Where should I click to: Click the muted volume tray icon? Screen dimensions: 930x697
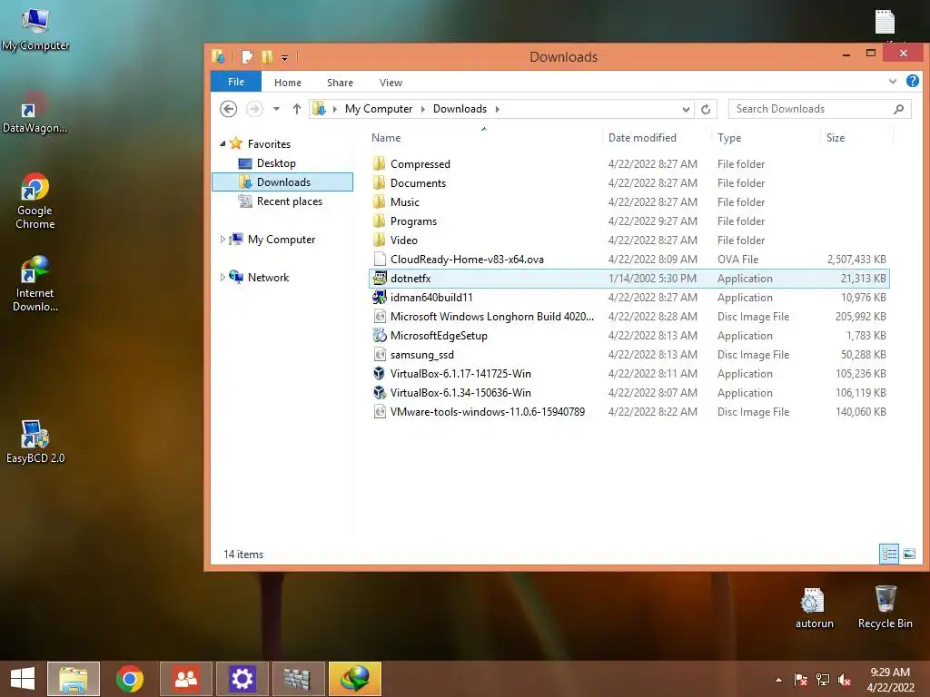tap(845, 680)
